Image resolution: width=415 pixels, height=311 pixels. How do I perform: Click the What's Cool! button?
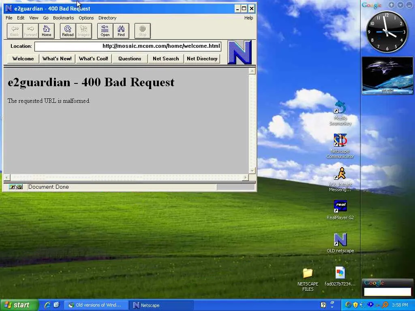(x=94, y=59)
